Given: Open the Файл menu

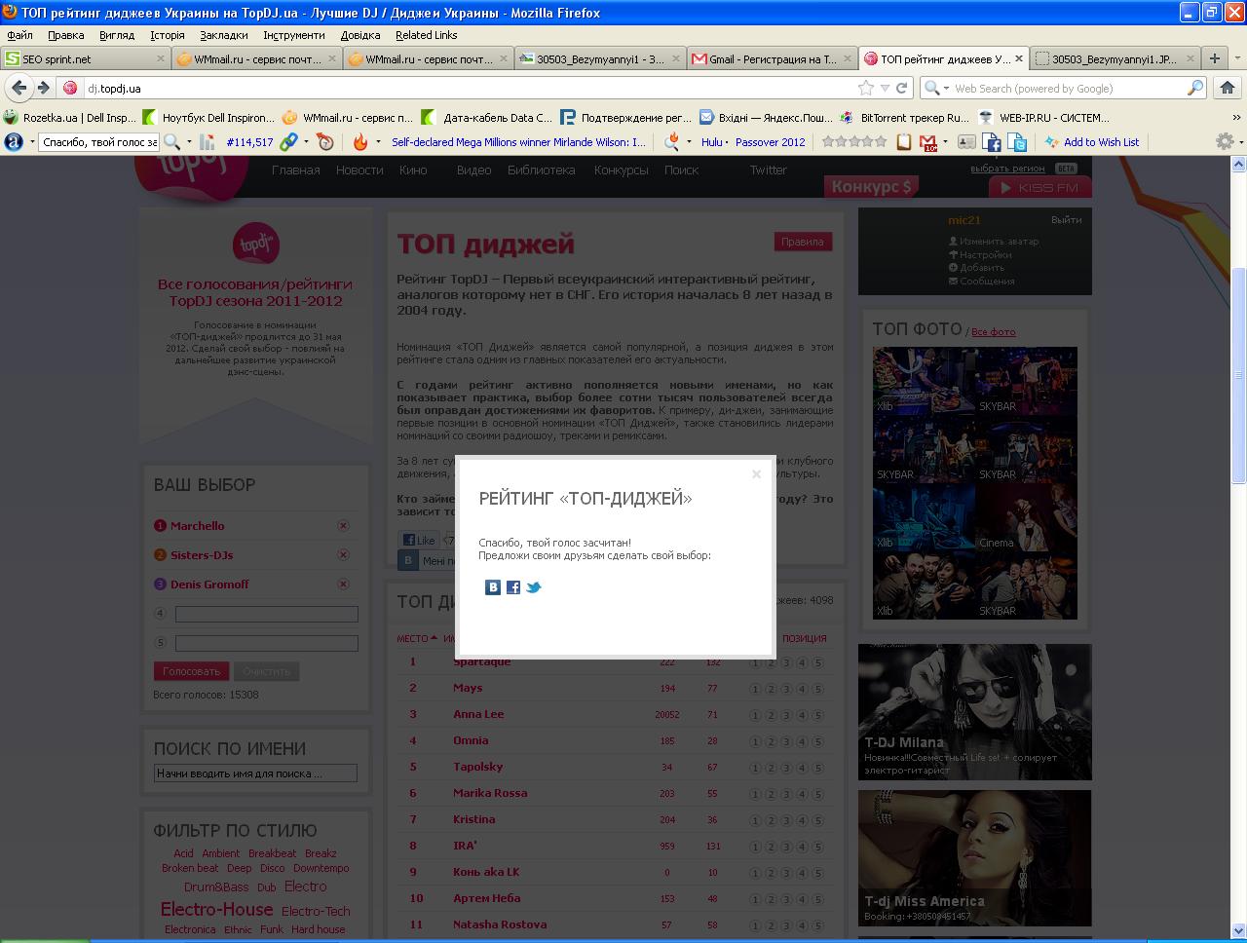Looking at the screenshot, I should tap(19, 35).
